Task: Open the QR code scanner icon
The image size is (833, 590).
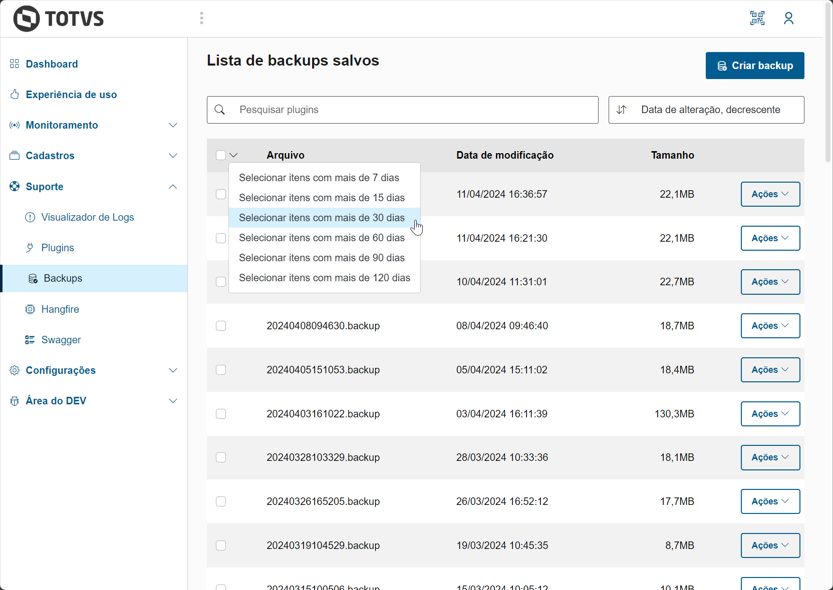Action: point(757,18)
